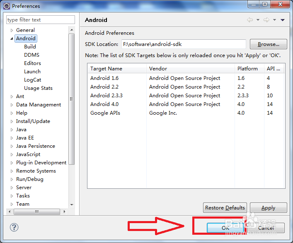Select Editors under Android
Screen dimensions: 293x243
point(32,63)
